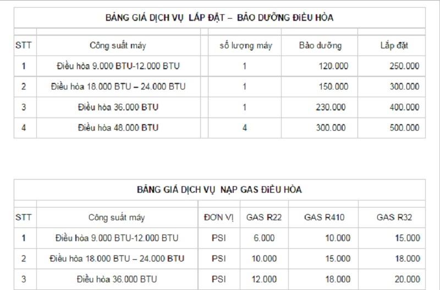
Task: Click the "Bảo dưỡng" column header
Action: click(x=320, y=45)
